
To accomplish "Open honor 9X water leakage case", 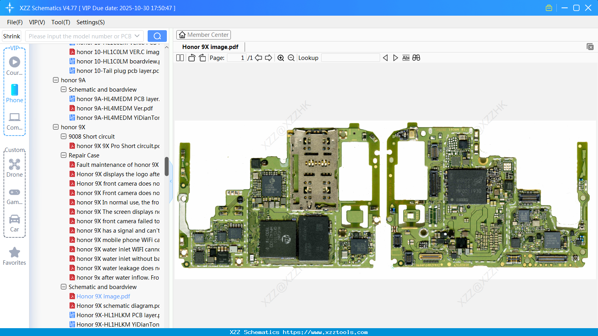I will point(114,268).
